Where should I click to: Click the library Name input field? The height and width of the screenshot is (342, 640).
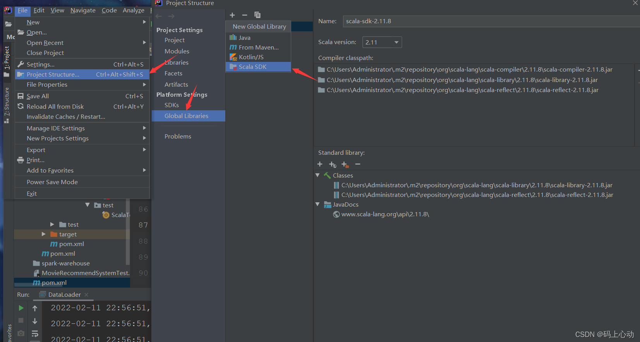pyautogui.click(x=491, y=21)
